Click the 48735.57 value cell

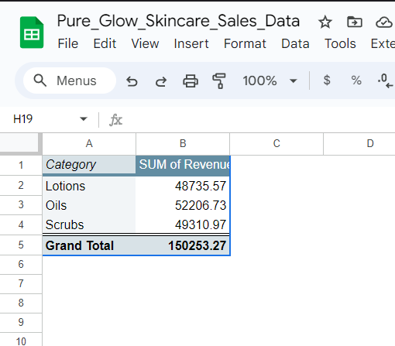tap(183, 186)
